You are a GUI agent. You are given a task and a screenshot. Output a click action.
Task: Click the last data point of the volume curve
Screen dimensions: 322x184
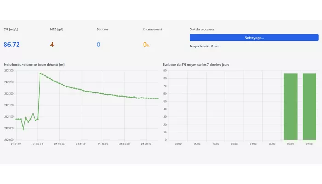click(158, 98)
